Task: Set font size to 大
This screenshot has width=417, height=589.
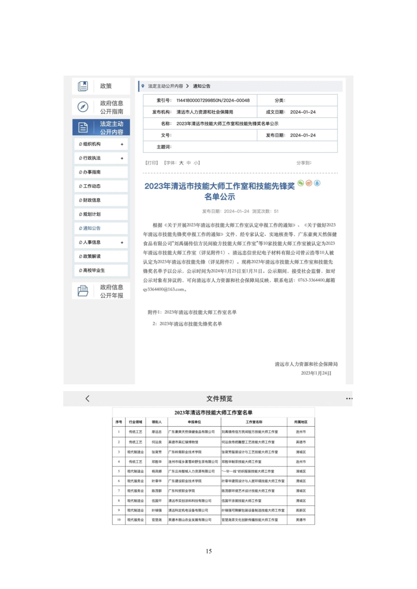Action: pyautogui.click(x=181, y=163)
